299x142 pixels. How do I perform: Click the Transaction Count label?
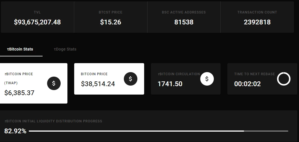click(x=257, y=12)
